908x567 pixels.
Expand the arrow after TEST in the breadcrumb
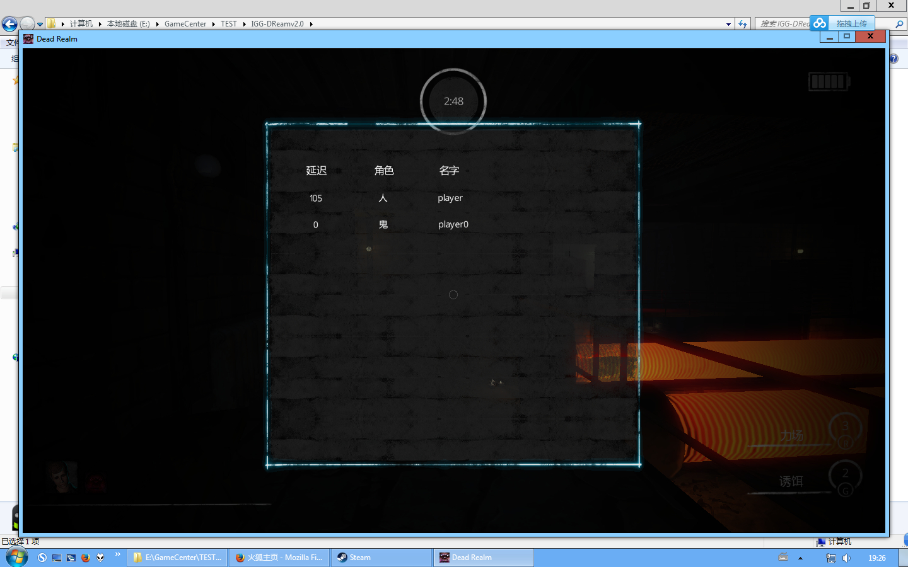point(244,24)
